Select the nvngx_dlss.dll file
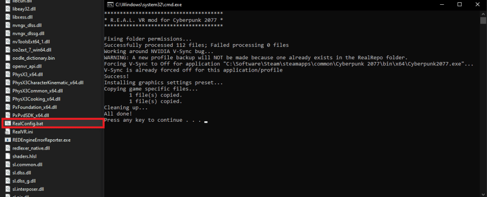Image resolution: width=487 pixels, height=197 pixels. pos(52,25)
